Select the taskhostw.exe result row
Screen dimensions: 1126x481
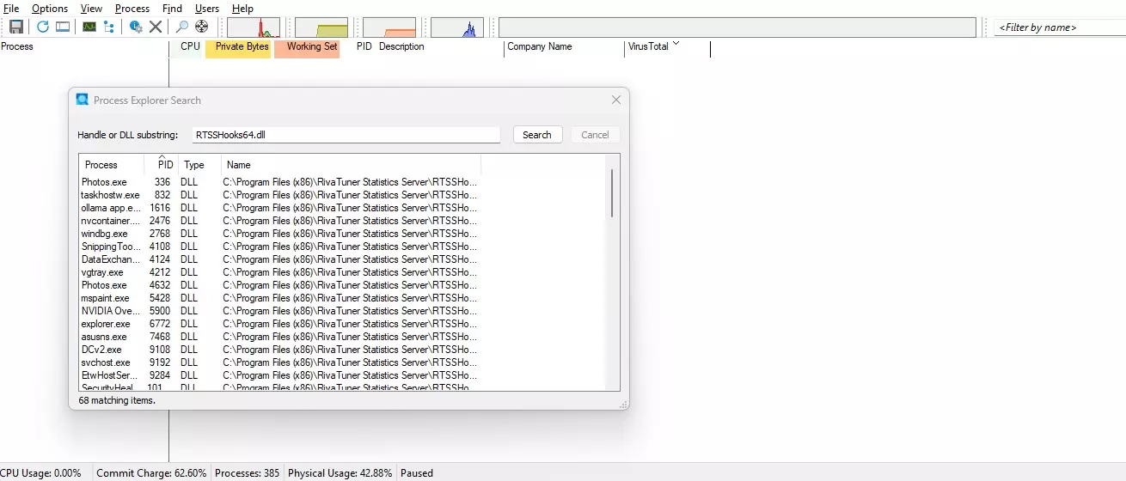click(x=279, y=195)
